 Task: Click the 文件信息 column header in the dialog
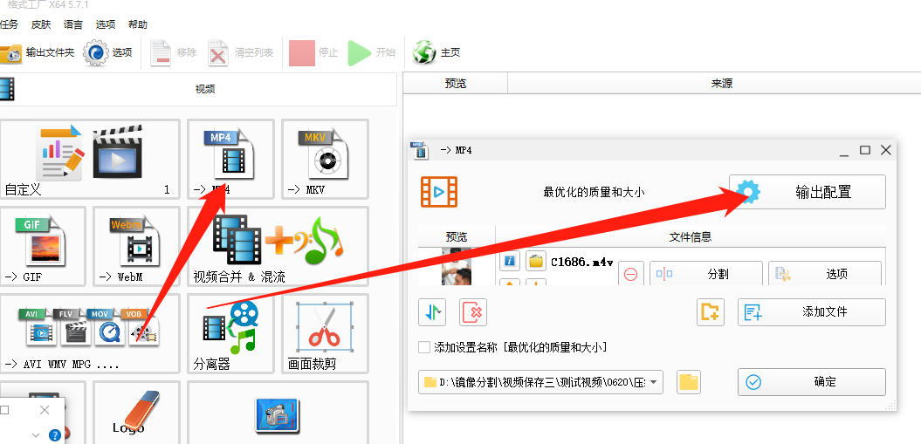click(691, 237)
